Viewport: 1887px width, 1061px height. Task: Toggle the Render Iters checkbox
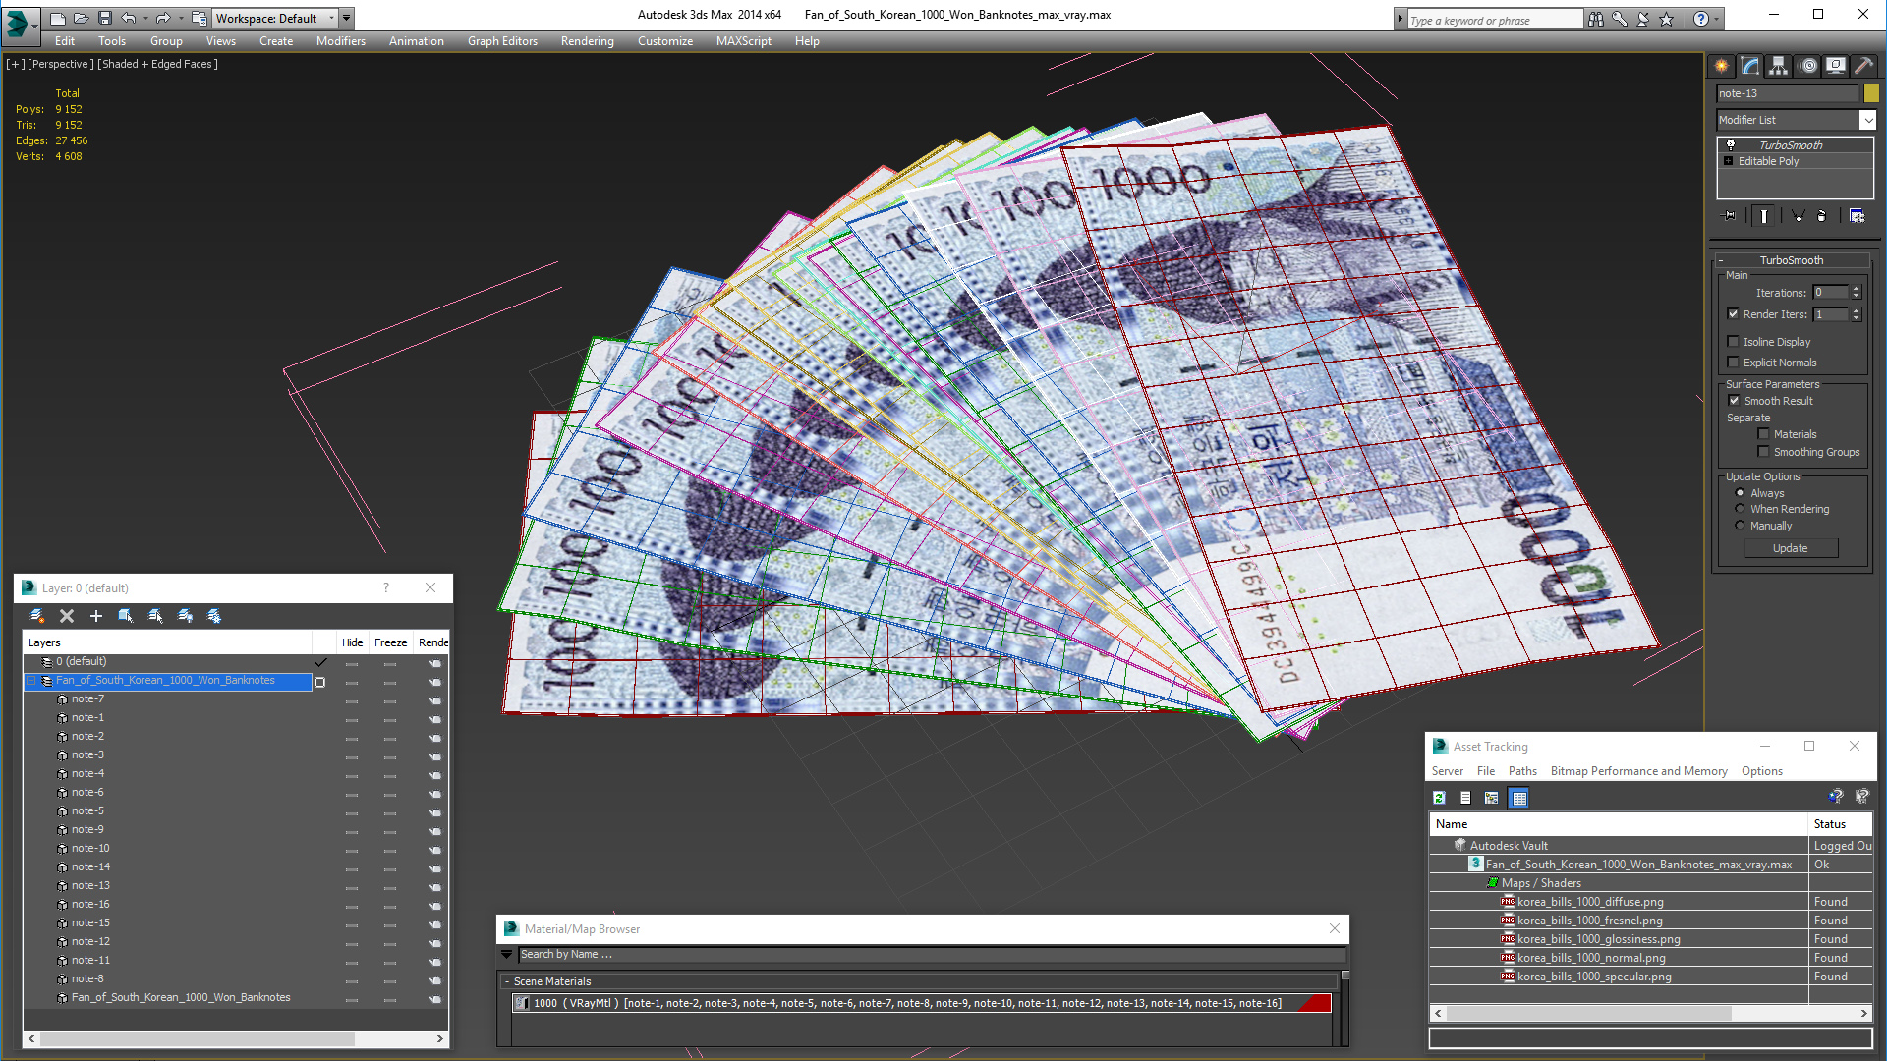tap(1734, 314)
